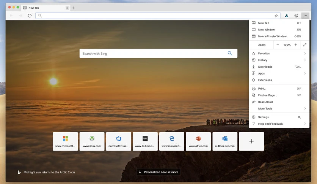
Task: Click the Search with Bing box
Action: click(158, 53)
